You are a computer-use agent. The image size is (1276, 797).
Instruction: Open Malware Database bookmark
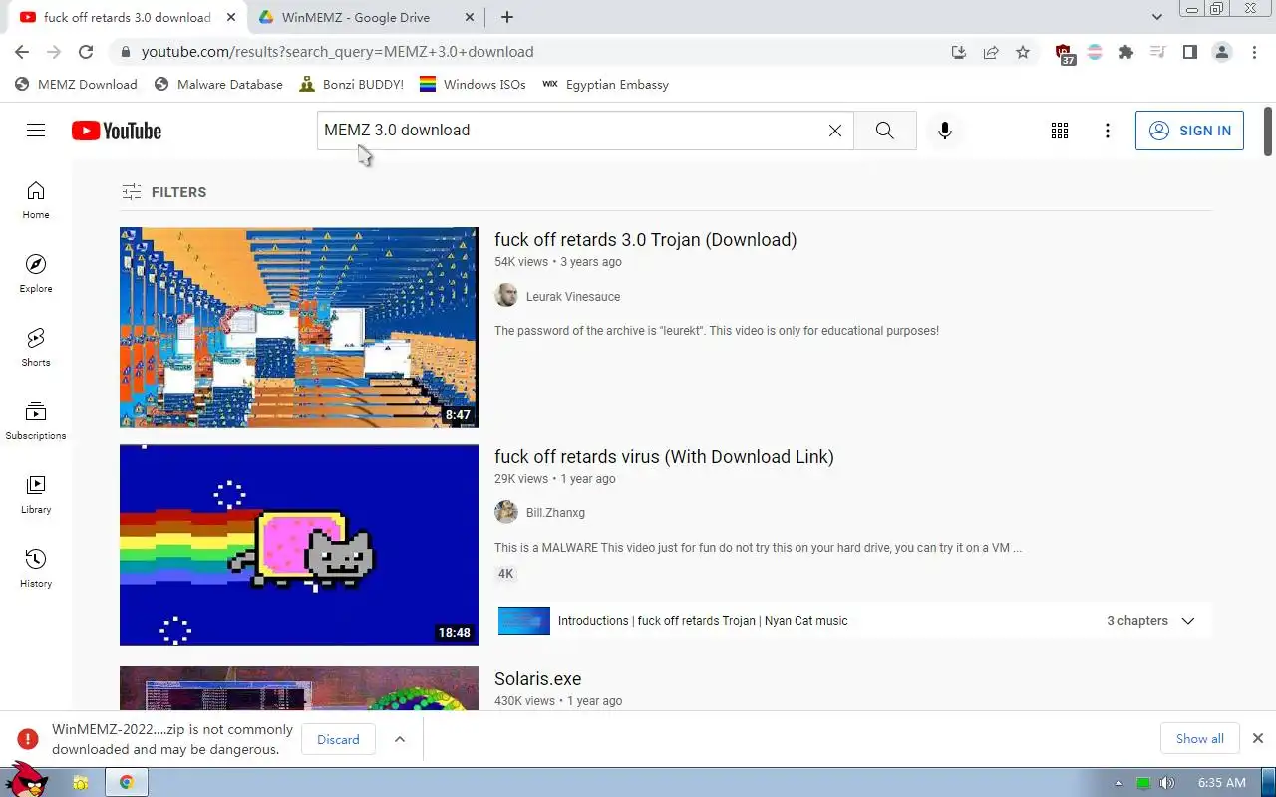pyautogui.click(x=218, y=85)
